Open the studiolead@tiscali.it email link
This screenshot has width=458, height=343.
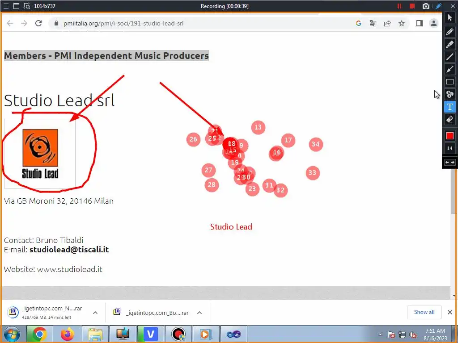69,250
